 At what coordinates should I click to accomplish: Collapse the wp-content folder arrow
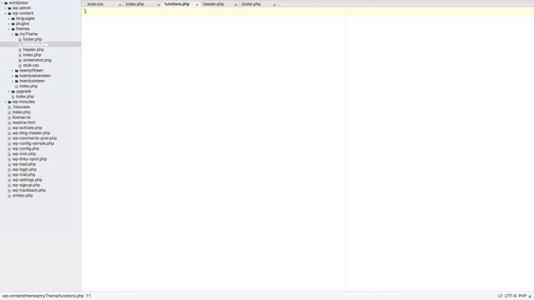[6, 13]
